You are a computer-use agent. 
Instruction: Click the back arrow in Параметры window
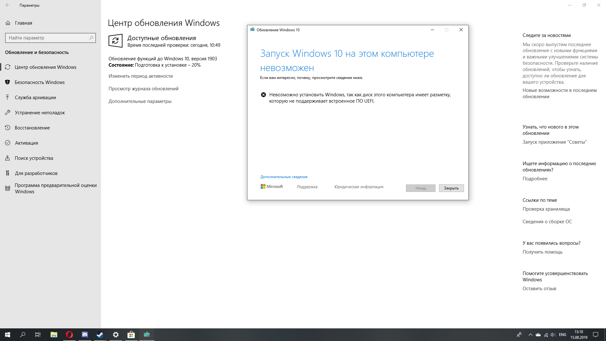pyautogui.click(x=8, y=5)
